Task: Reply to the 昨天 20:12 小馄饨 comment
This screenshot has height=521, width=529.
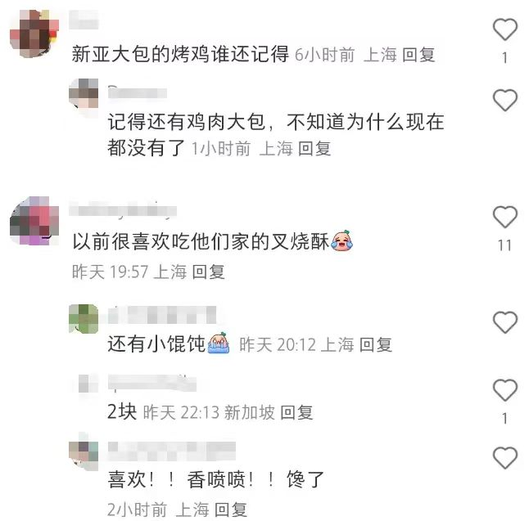Action: coord(376,345)
